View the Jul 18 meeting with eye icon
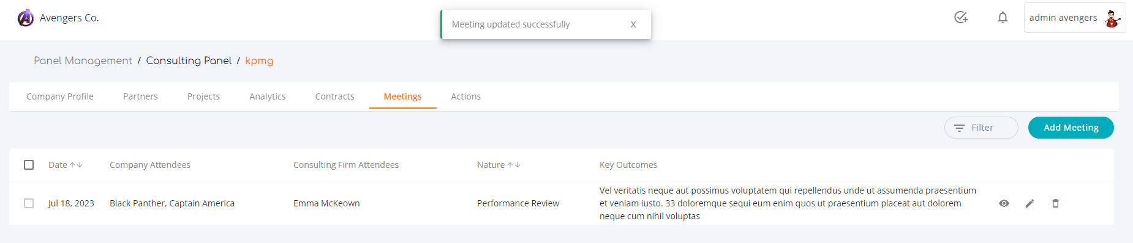The height and width of the screenshot is (243, 1133). [1004, 203]
